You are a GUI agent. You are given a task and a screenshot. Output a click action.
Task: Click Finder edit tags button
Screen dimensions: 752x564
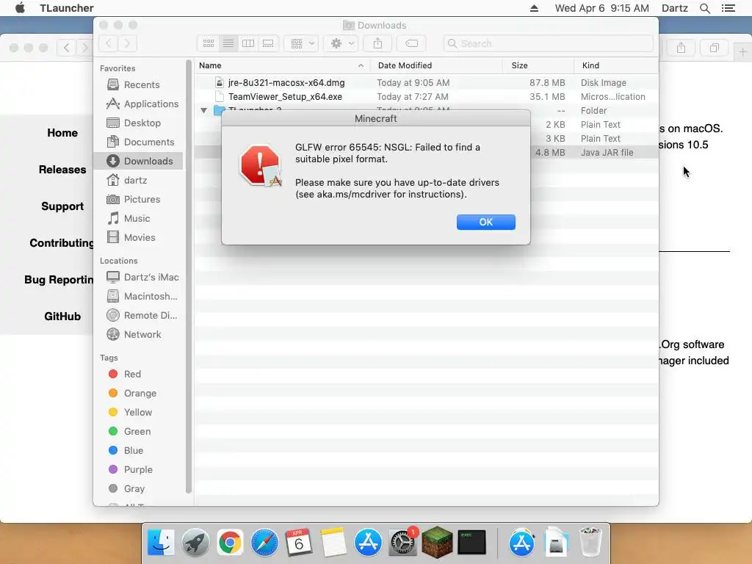click(x=411, y=43)
